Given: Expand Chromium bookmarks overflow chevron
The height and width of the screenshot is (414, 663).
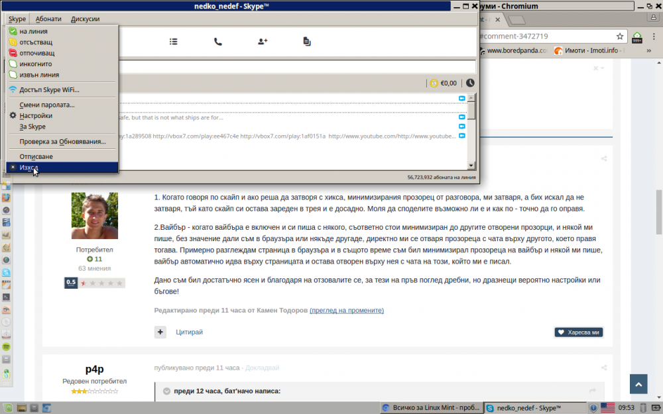Looking at the screenshot, I should click(x=648, y=51).
